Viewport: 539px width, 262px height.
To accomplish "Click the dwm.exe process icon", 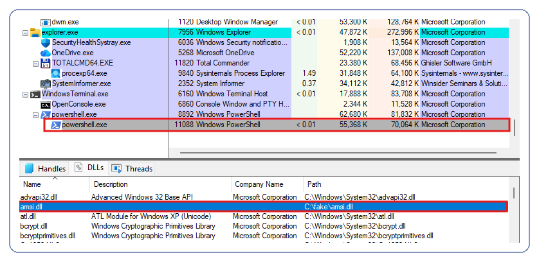I will tap(46, 22).
